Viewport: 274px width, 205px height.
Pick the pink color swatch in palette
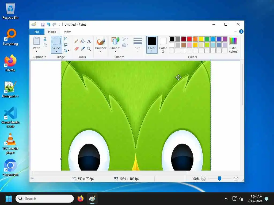coord(189,45)
